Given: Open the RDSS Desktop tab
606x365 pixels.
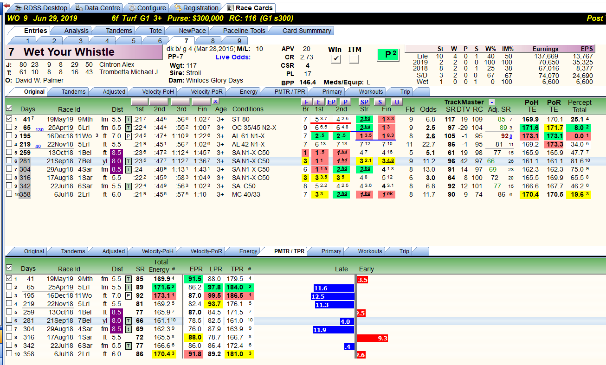Looking at the screenshot, I should click(x=40, y=8).
